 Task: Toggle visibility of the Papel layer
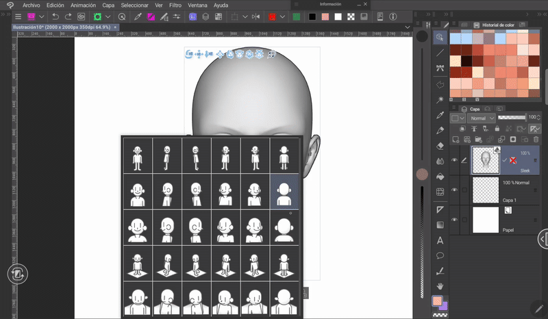pos(453,219)
